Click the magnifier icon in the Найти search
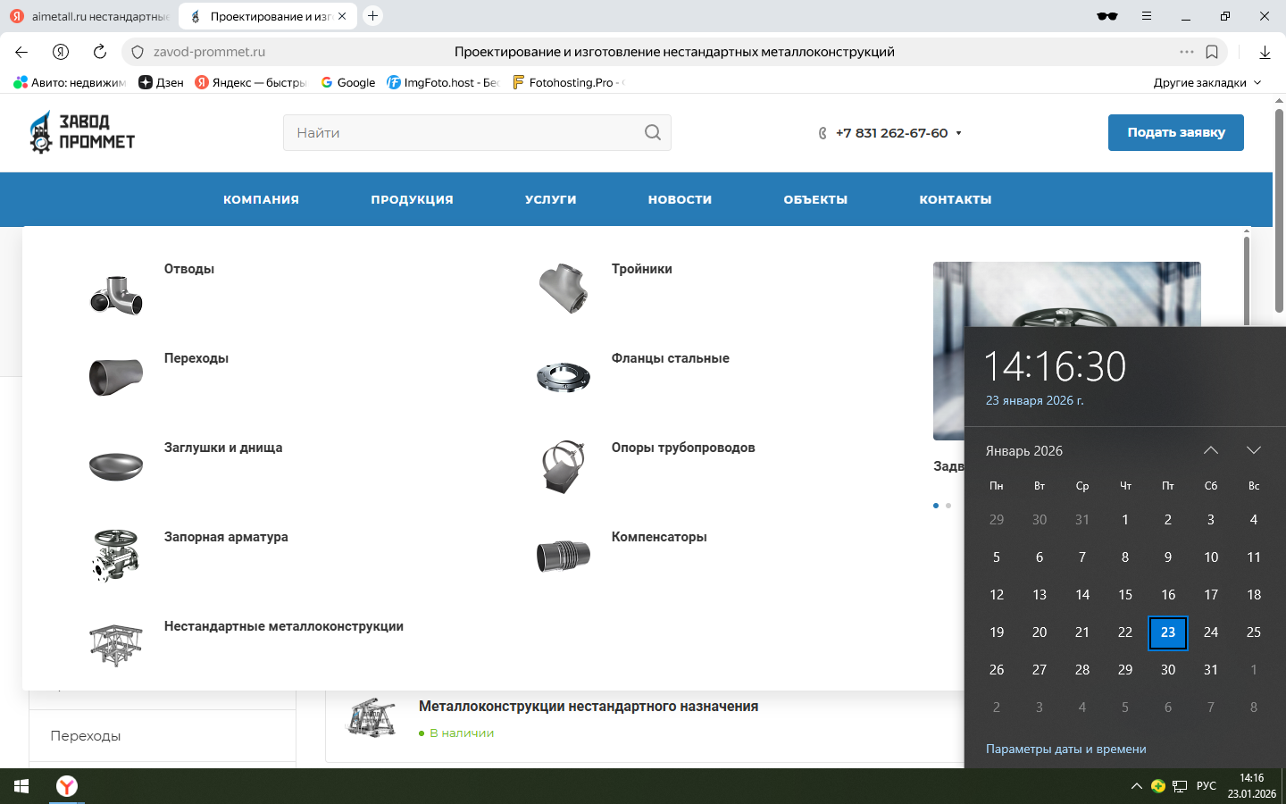 tap(653, 132)
